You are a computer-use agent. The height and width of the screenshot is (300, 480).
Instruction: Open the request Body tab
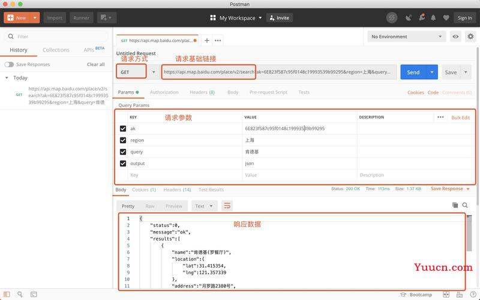pyautogui.click(x=233, y=92)
